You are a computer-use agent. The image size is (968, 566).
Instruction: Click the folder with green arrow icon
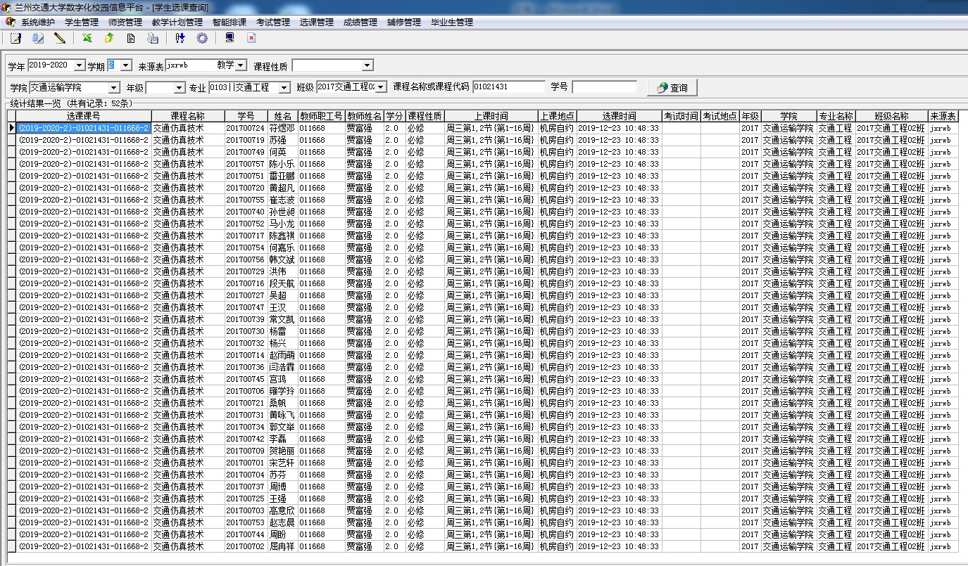(x=109, y=38)
